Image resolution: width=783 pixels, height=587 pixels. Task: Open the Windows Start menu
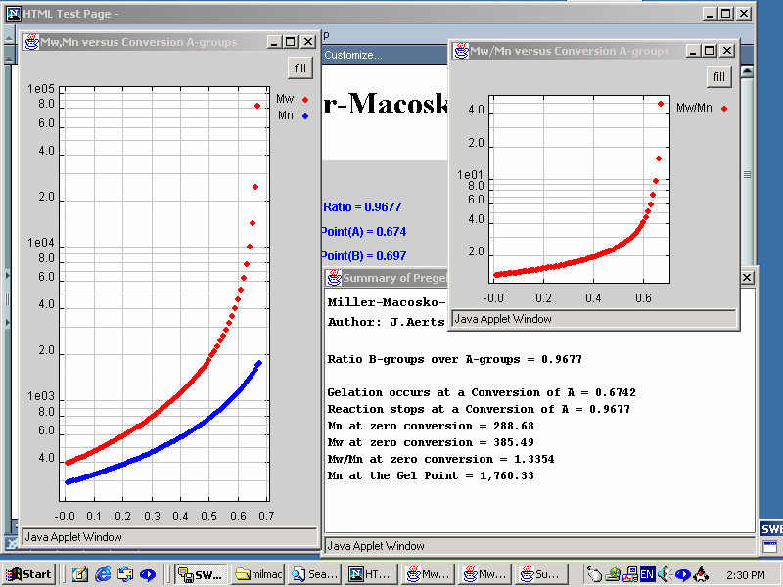click(x=28, y=574)
